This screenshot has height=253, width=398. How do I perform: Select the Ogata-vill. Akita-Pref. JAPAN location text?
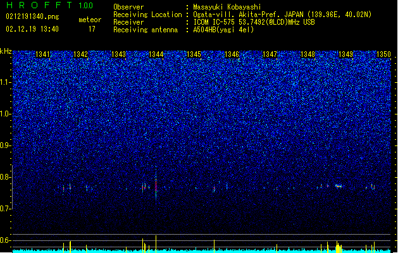pos(282,15)
